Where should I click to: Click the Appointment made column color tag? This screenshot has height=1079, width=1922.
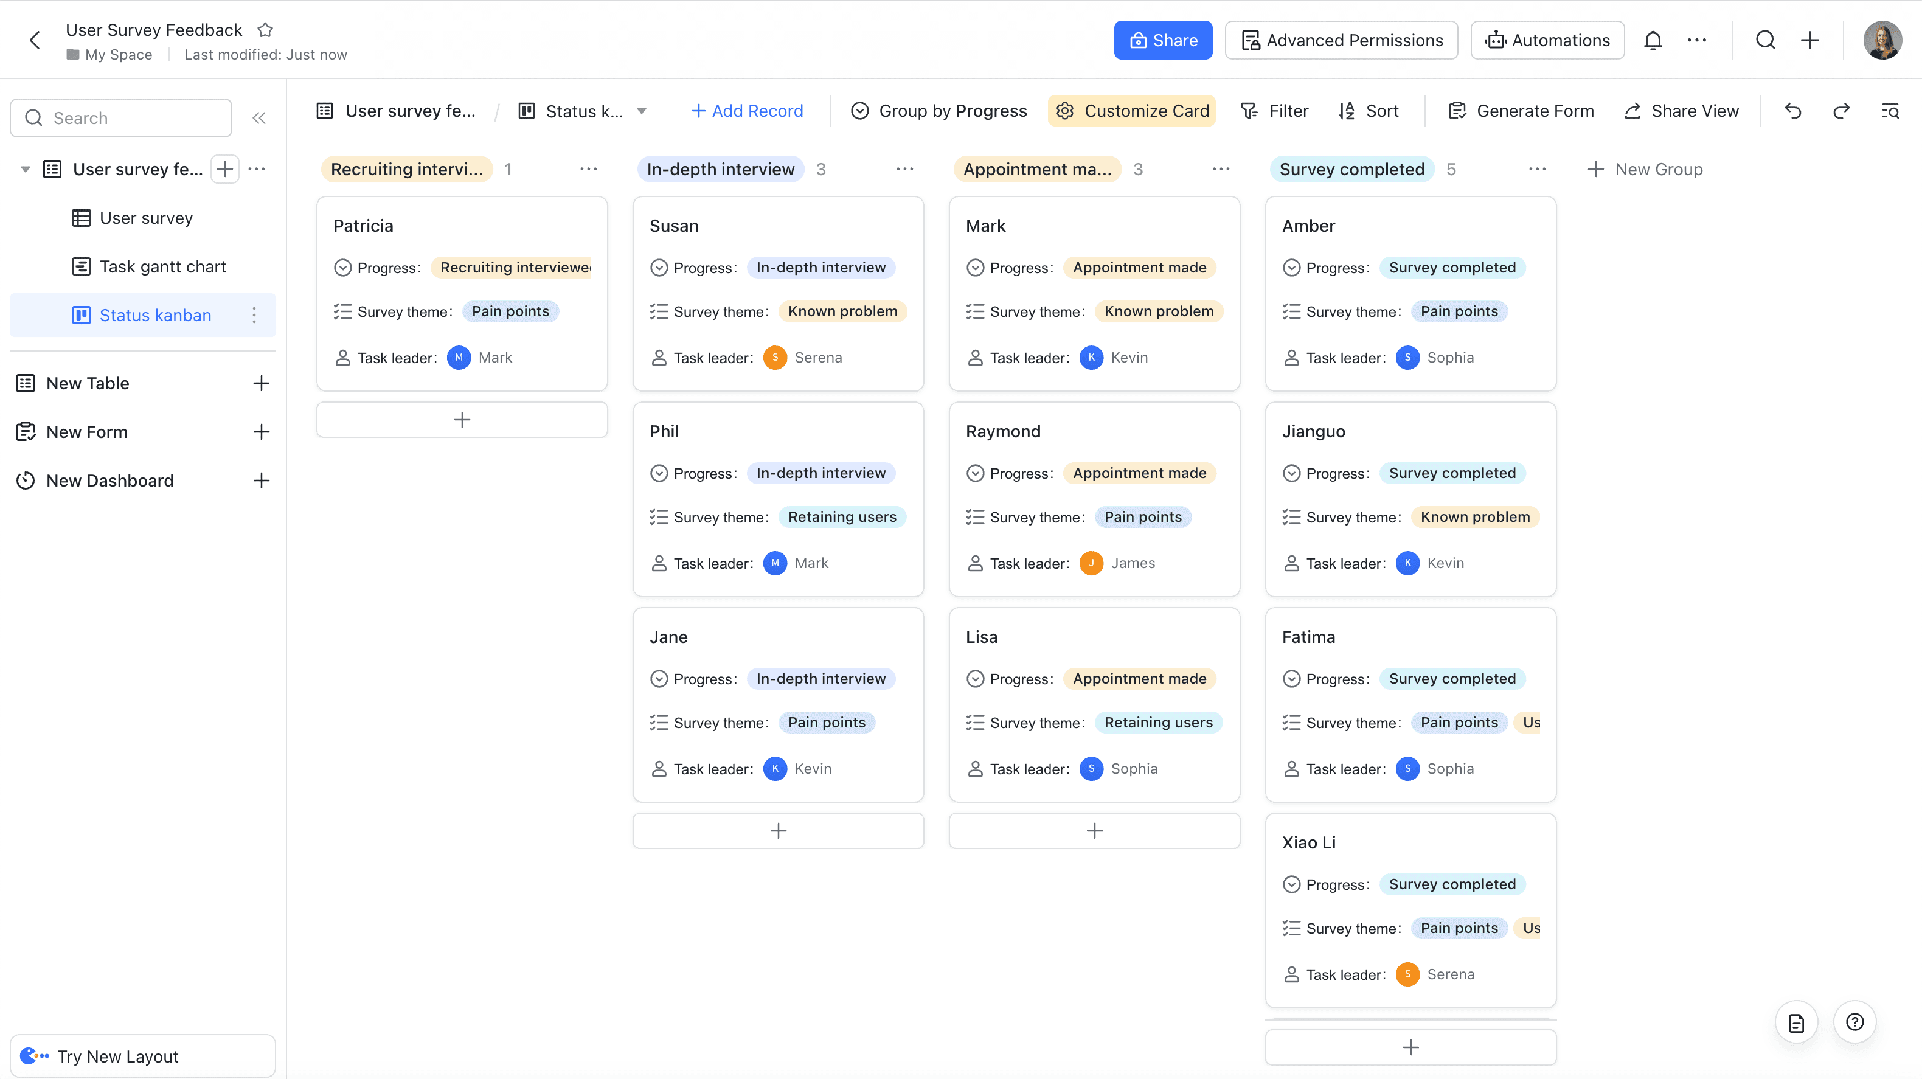[x=1036, y=169]
